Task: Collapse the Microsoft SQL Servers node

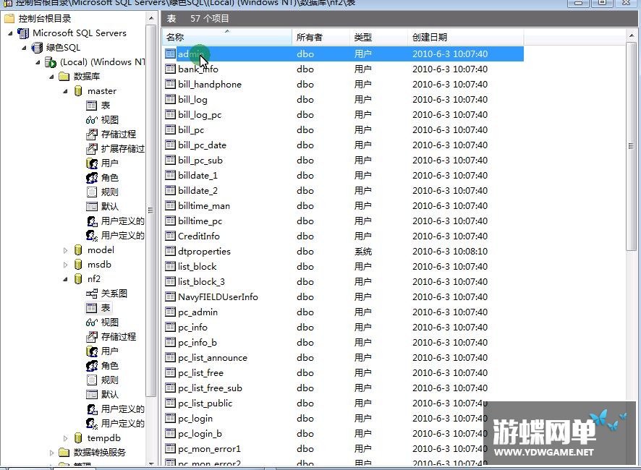Action: coord(10,33)
